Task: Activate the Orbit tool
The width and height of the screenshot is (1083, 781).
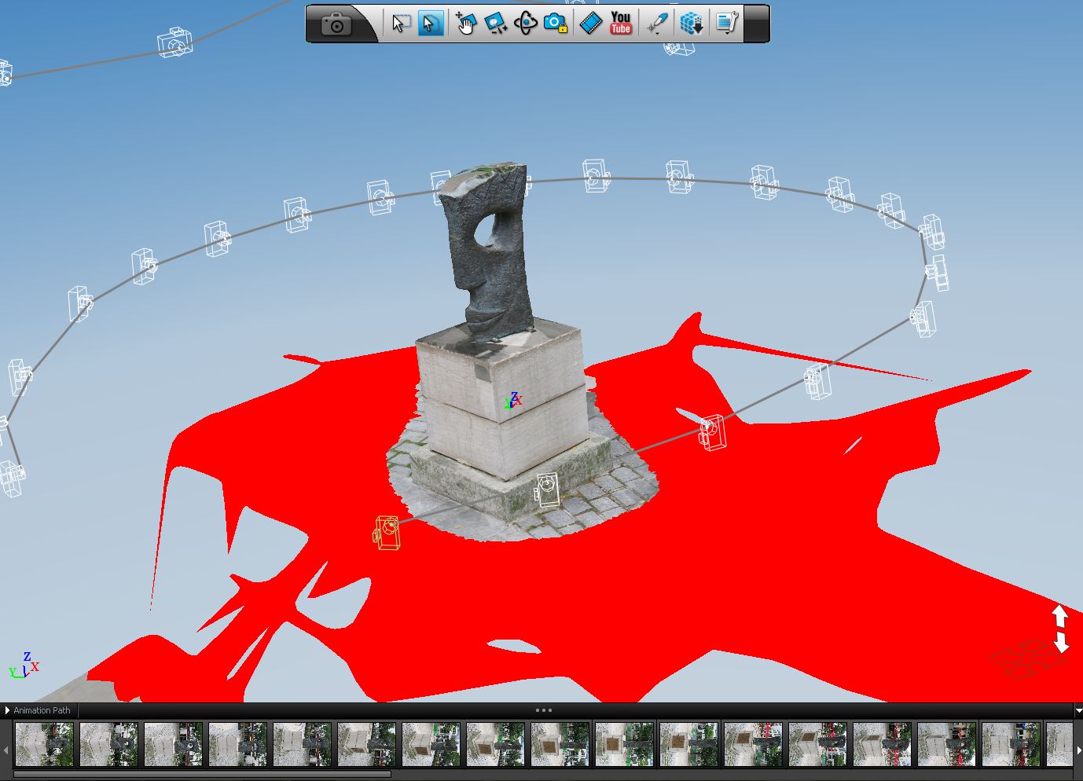Action: pos(525,24)
